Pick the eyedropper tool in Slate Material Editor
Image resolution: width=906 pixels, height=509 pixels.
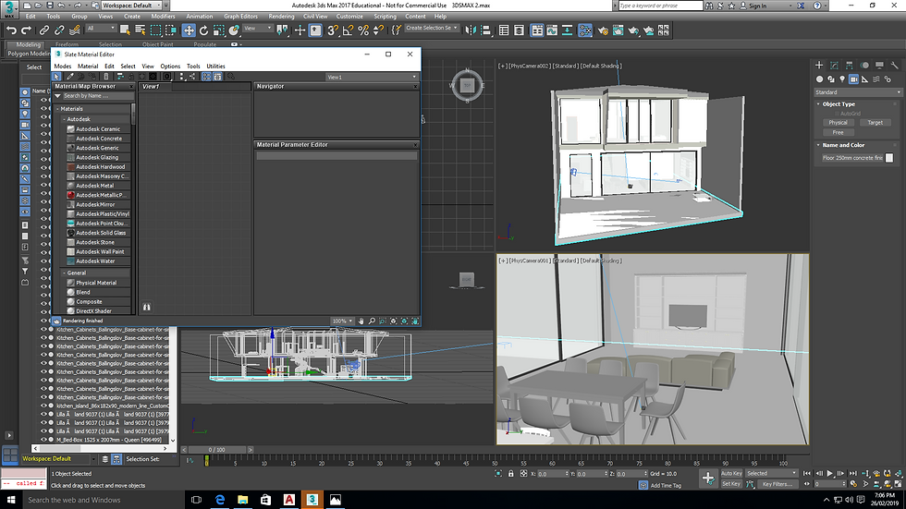tap(70, 76)
